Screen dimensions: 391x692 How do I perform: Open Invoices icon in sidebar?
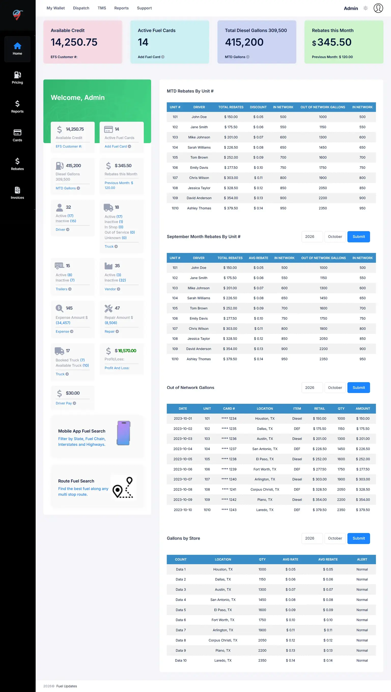click(x=18, y=190)
